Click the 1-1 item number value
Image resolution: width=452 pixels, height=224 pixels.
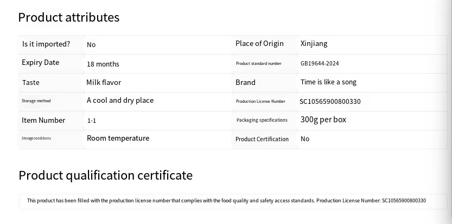pos(91,120)
